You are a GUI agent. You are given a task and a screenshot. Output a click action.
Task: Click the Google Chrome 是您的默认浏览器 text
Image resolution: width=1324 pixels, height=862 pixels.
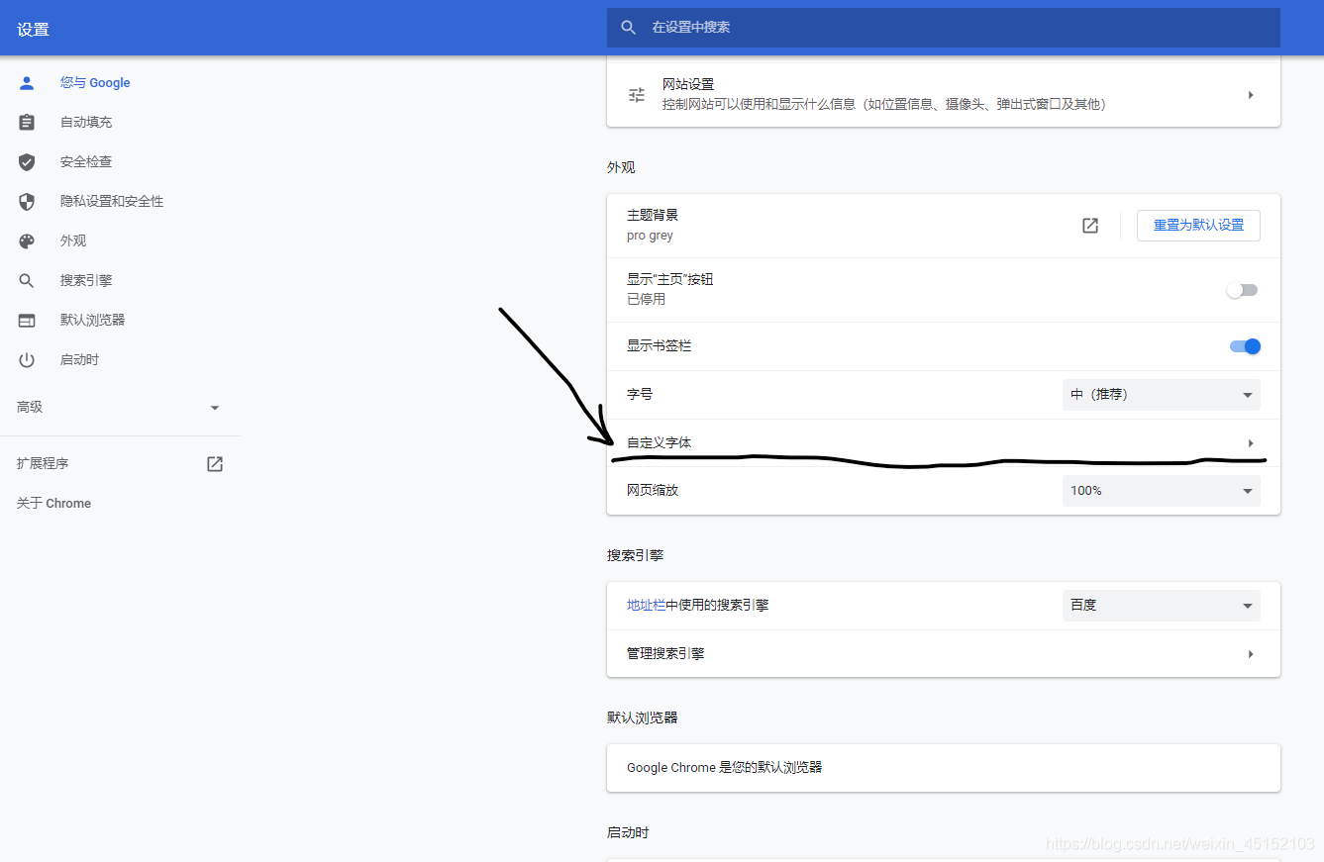pos(724,768)
